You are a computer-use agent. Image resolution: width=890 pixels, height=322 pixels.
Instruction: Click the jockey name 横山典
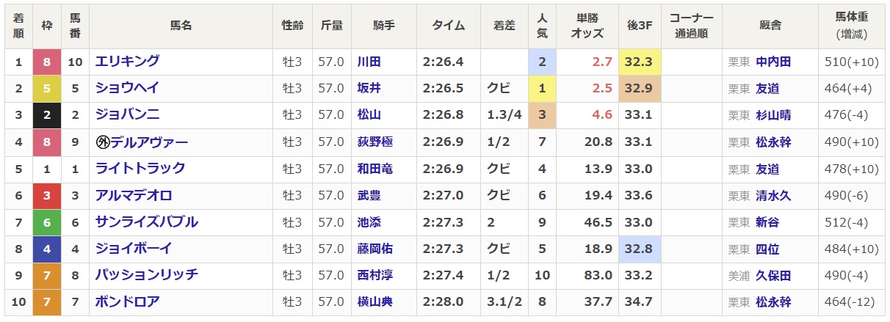(375, 302)
